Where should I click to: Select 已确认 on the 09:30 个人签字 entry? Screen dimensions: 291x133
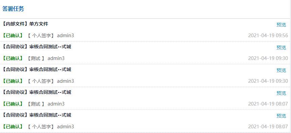(12, 81)
